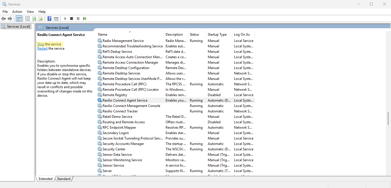Screen dimensions: 391x188
Task: Sort by the Startup Type column header
Action: [217, 35]
